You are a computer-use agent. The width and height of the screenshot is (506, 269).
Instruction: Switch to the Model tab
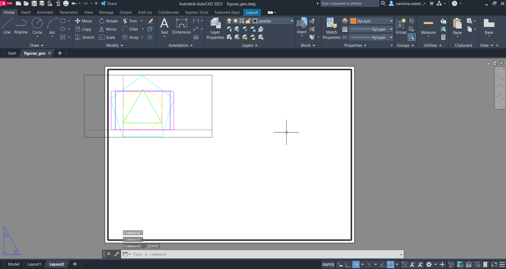pos(14,264)
